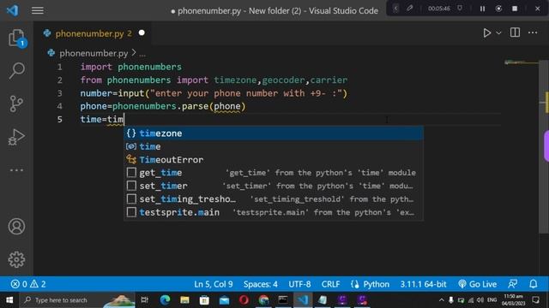Select the testsprite.main suggestion
549x308 pixels.
[274, 213]
